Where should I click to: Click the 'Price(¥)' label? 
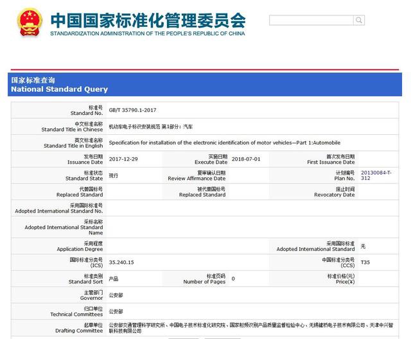point(345,282)
